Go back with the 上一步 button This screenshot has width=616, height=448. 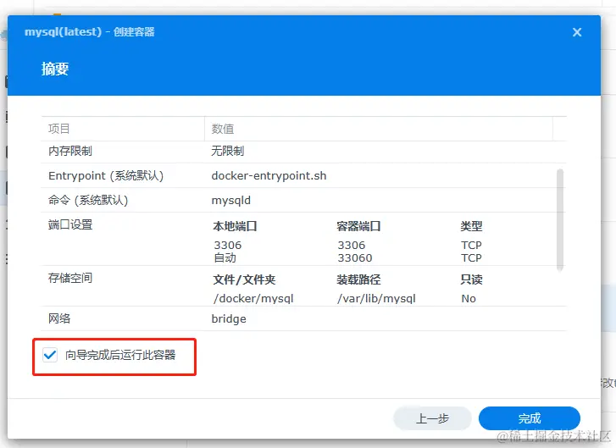tap(432, 418)
